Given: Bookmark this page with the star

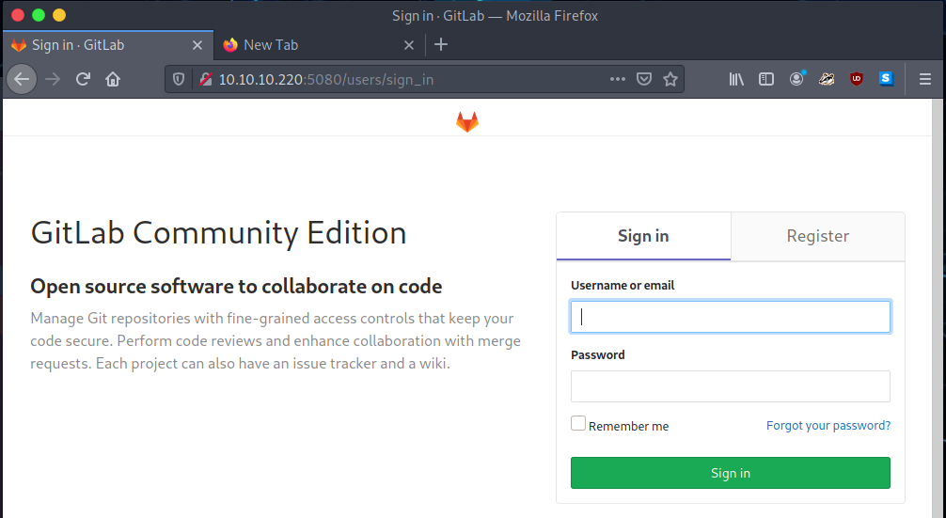Looking at the screenshot, I should pos(670,79).
